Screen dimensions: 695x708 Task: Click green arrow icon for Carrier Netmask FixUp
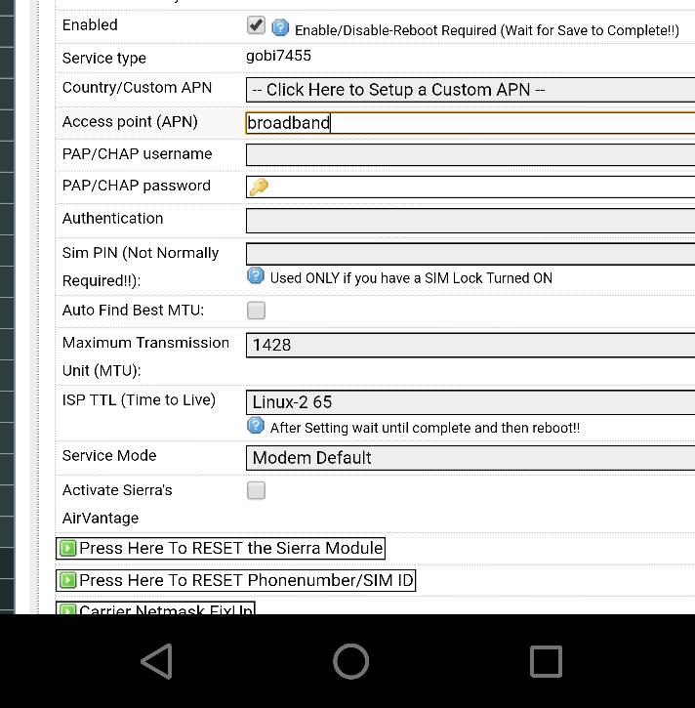click(68, 608)
